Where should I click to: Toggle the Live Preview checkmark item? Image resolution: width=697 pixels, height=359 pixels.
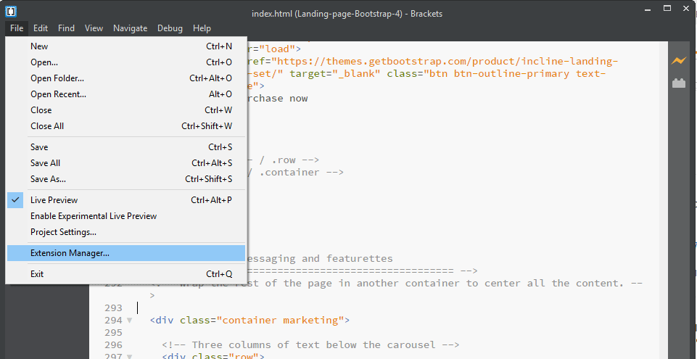coord(127,200)
